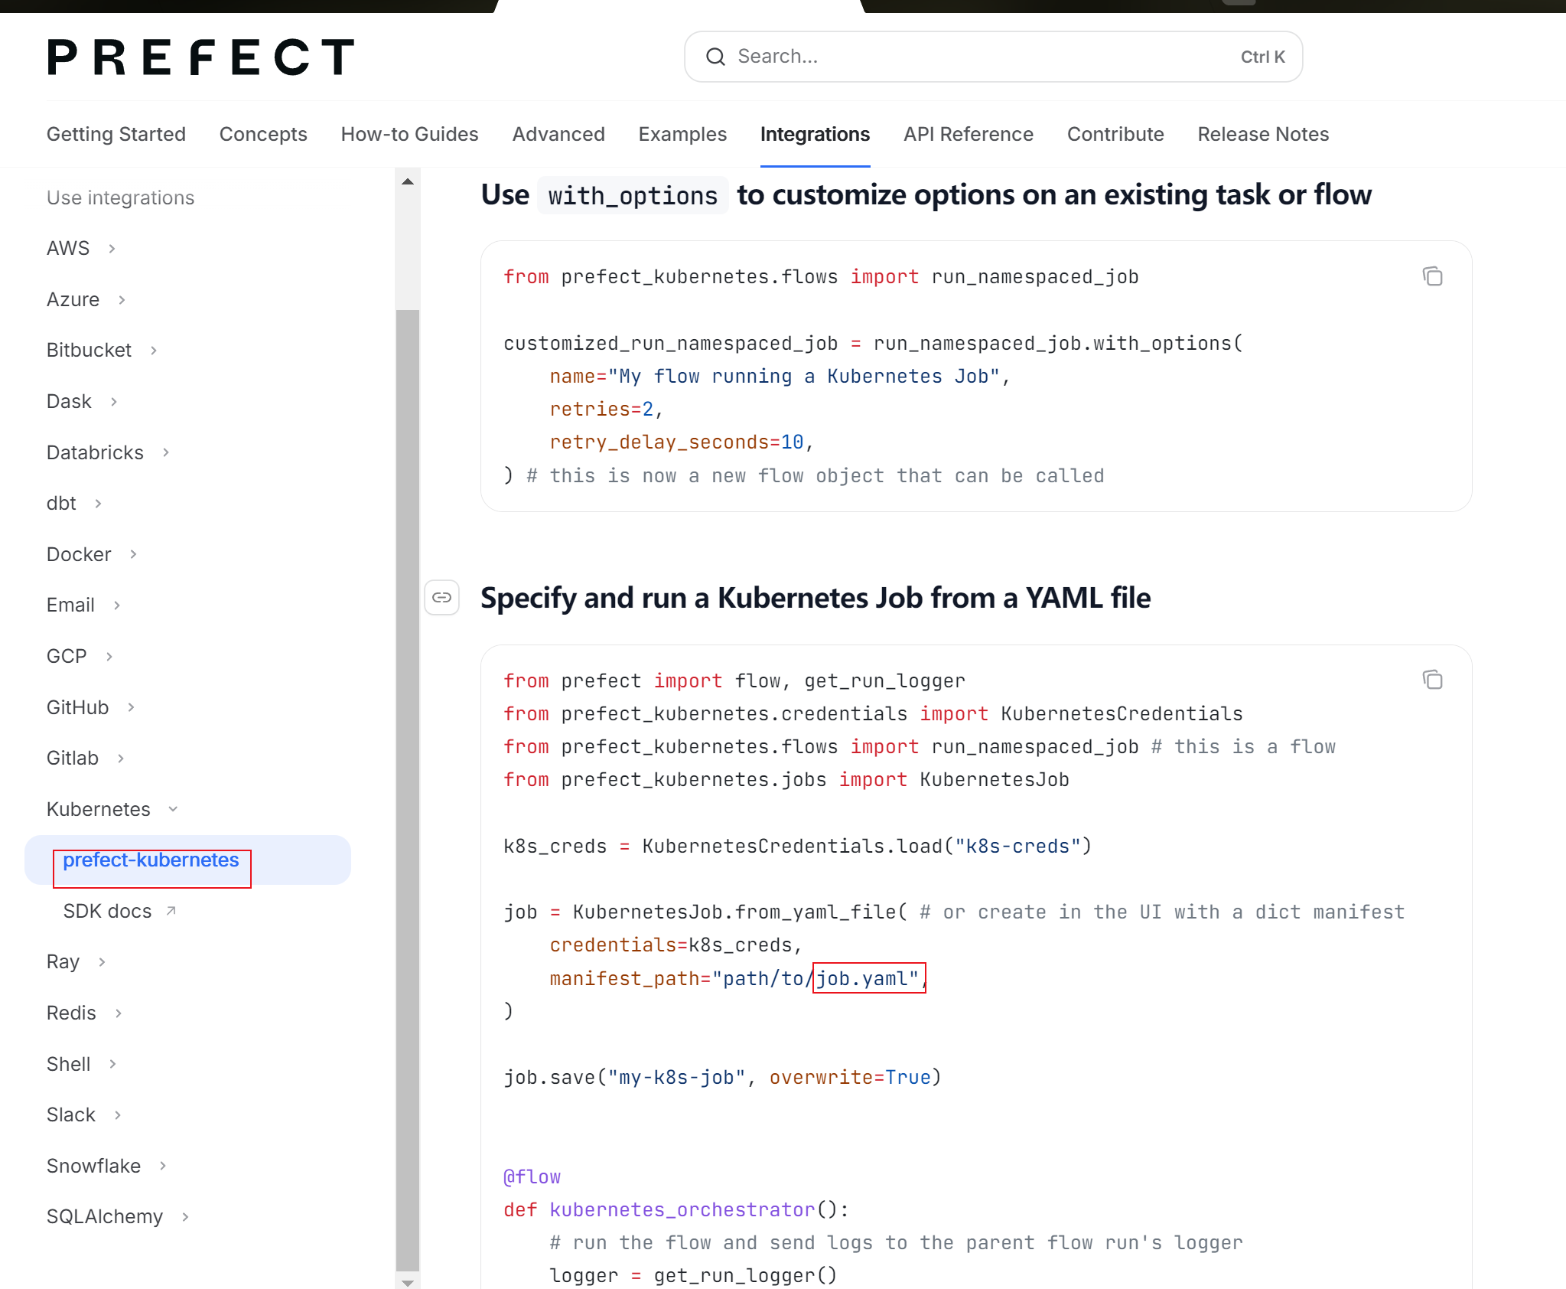Click the anchor link icon beside YAML heading
This screenshot has height=1289, width=1566.
click(x=442, y=597)
